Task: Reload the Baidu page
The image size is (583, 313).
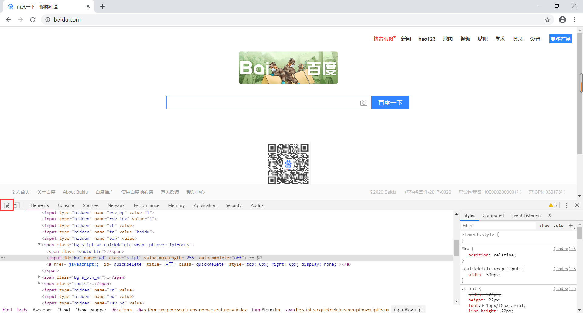Action: tap(33, 20)
